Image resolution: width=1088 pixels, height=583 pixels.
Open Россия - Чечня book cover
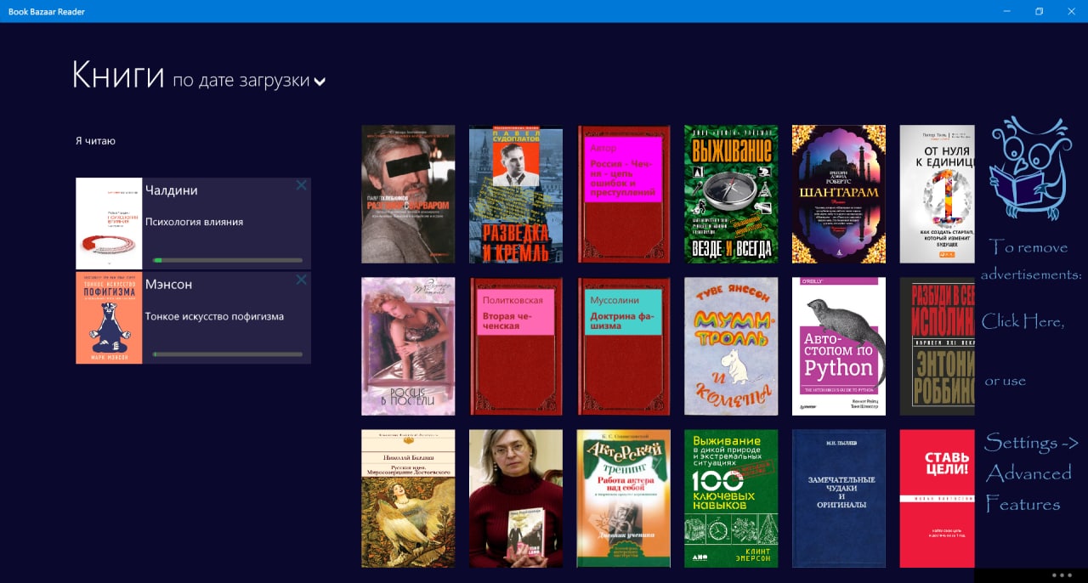click(x=623, y=195)
